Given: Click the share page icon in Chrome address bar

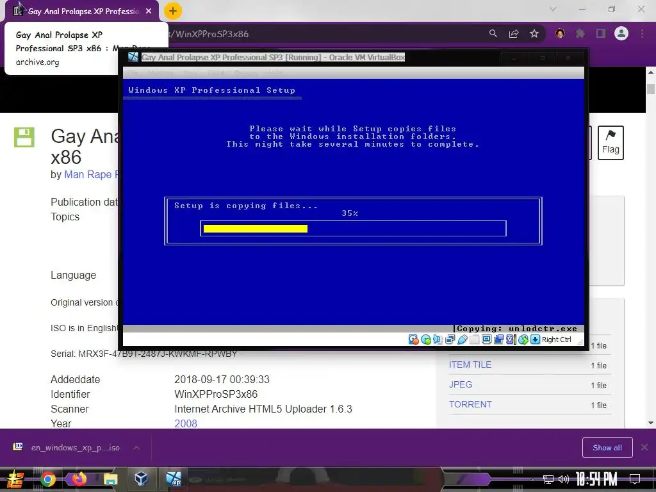Looking at the screenshot, I should [x=514, y=33].
